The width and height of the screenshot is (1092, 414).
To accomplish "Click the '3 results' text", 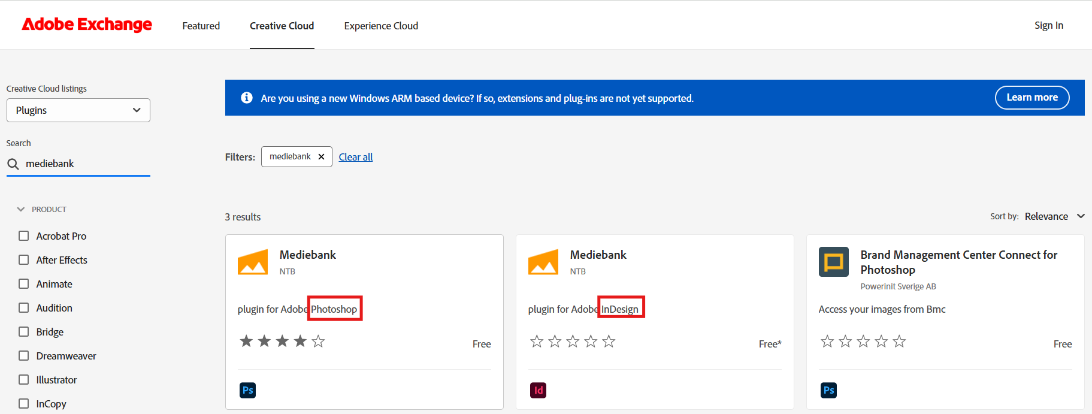I will (243, 217).
